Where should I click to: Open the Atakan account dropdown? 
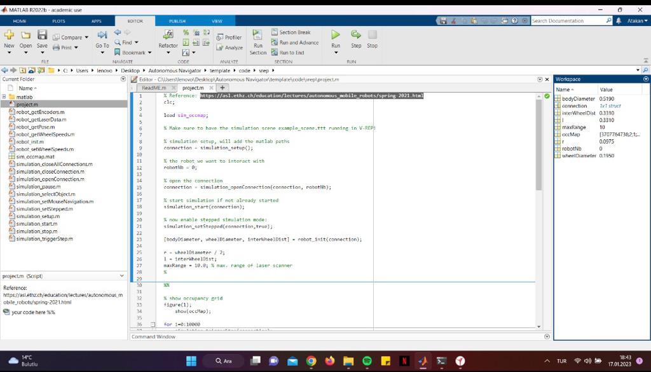(x=637, y=21)
